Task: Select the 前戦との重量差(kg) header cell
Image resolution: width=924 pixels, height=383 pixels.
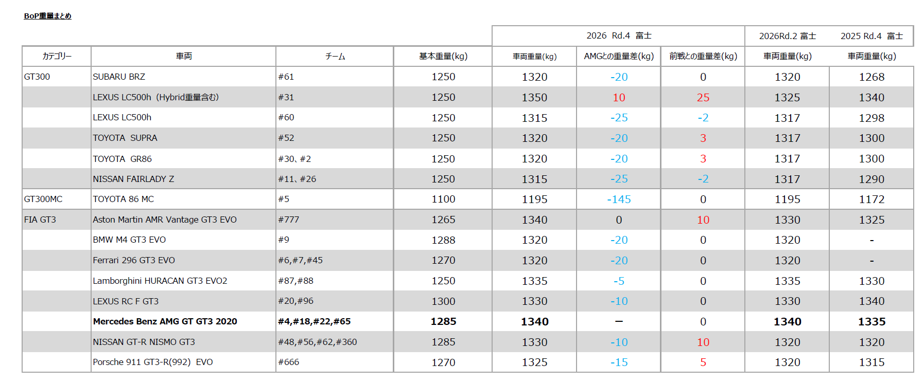Action: pos(703,56)
